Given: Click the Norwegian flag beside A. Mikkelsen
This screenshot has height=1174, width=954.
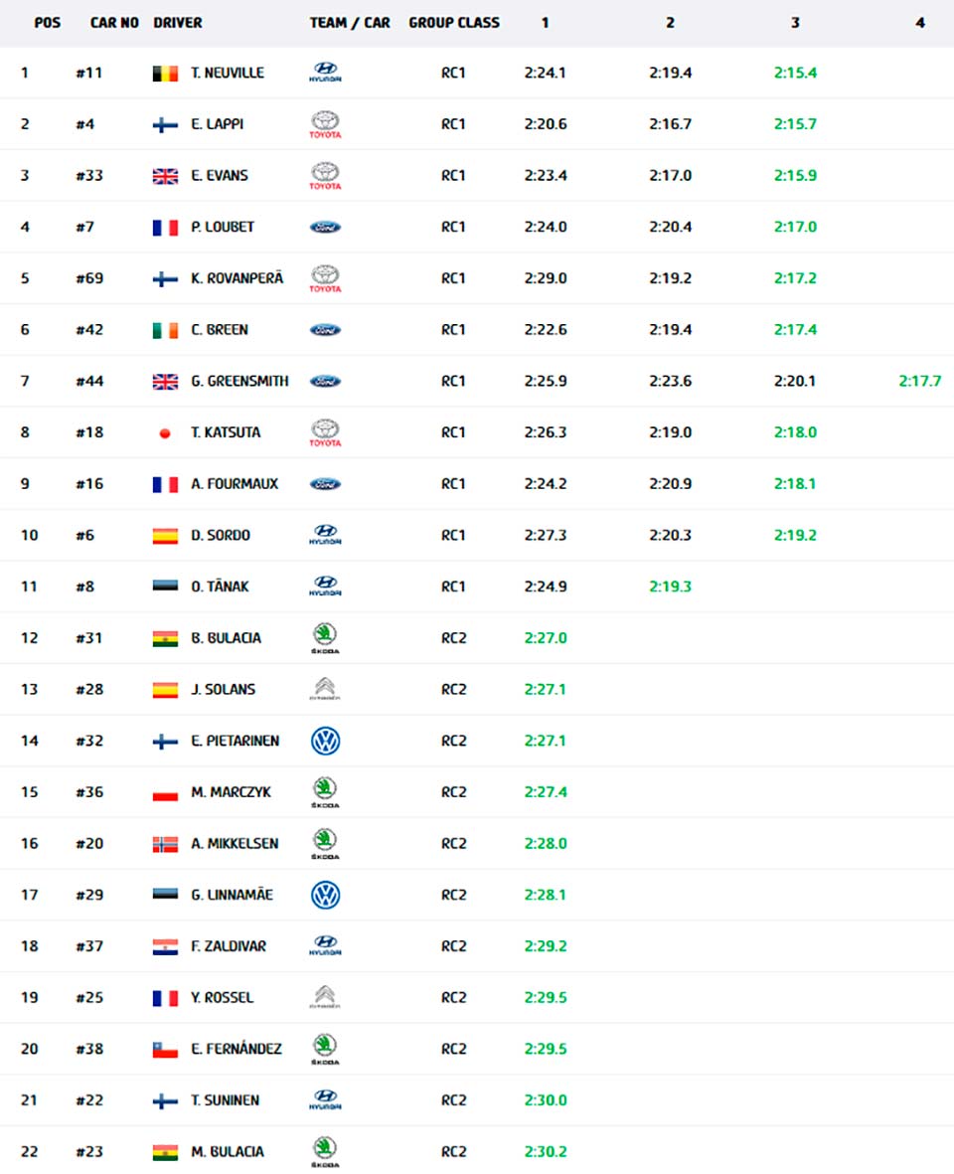Looking at the screenshot, I should point(165,844).
